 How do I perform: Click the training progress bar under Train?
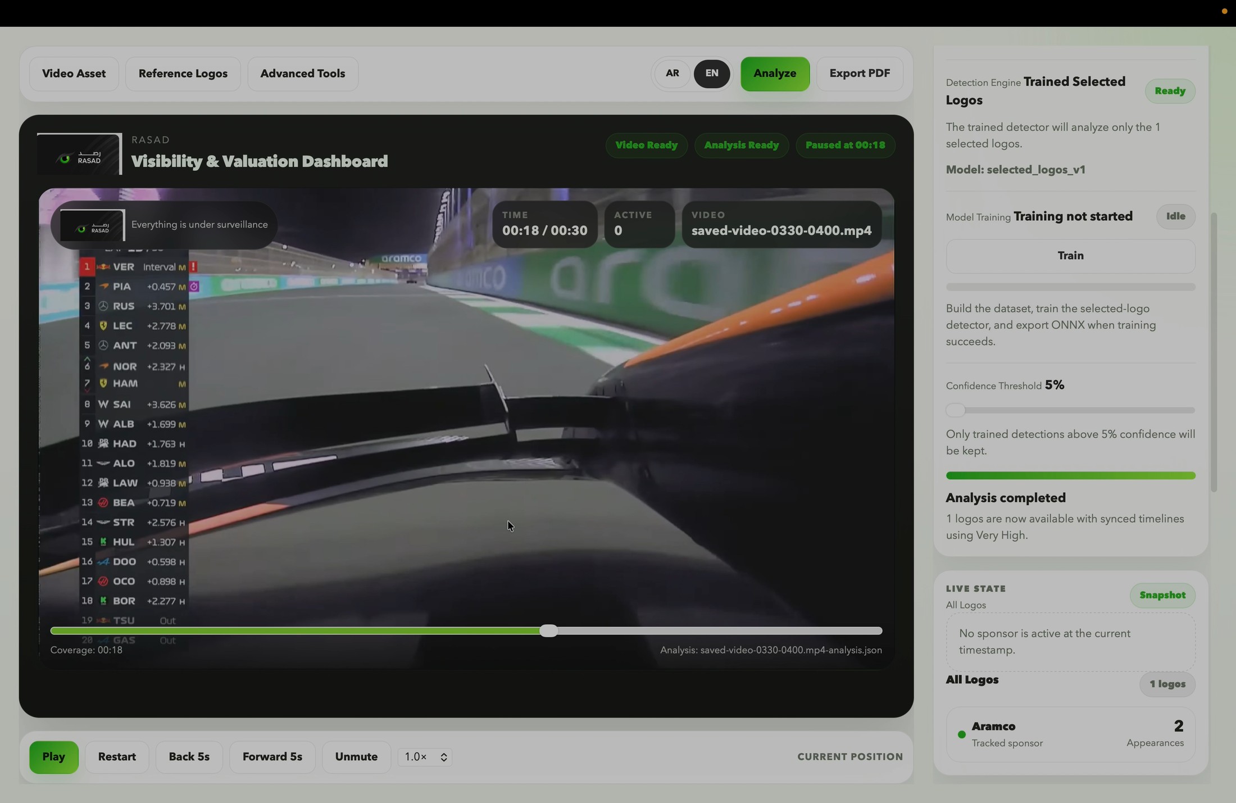pyautogui.click(x=1070, y=287)
